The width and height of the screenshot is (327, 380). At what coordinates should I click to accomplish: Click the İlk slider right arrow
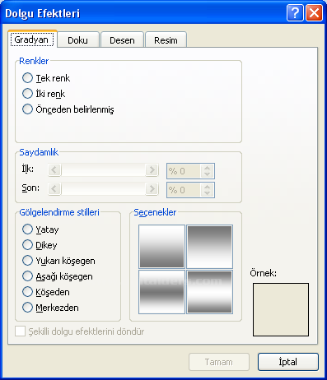click(x=152, y=170)
